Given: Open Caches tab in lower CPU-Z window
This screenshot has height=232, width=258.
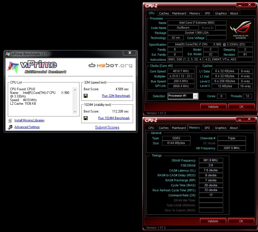Looking at the screenshot, I should (163, 128).
